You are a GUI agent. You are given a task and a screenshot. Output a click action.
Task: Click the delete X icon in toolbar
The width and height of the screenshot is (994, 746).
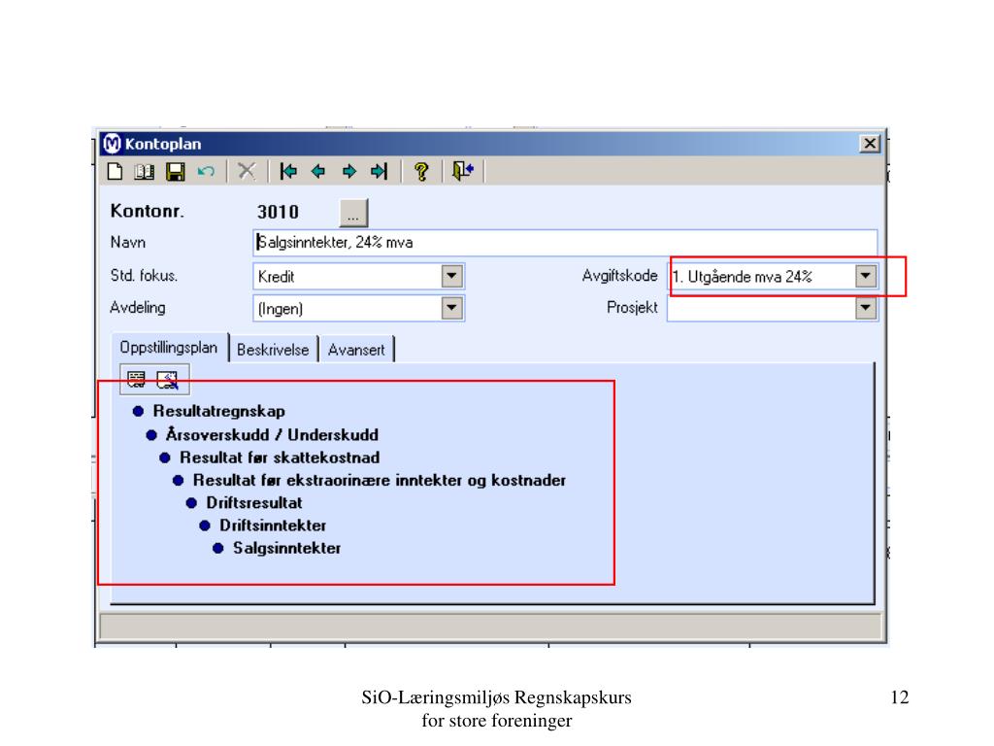click(248, 172)
